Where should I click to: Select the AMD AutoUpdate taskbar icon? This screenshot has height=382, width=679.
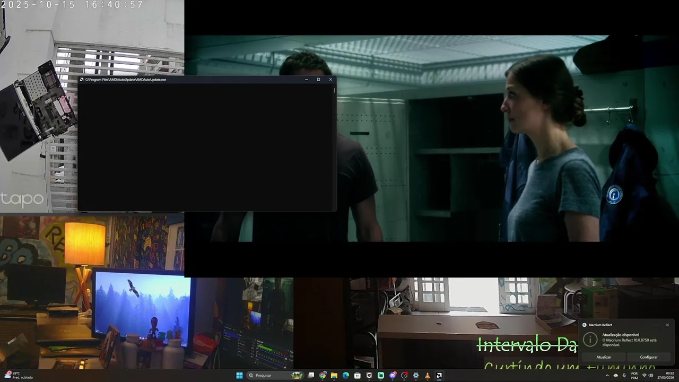pos(439,376)
